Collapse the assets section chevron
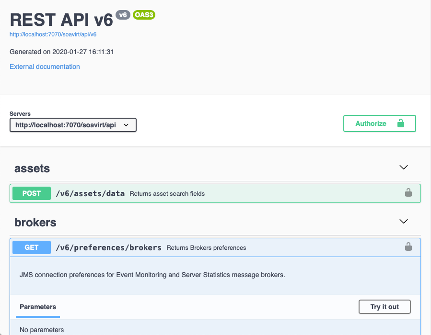Image resolution: width=431 pixels, height=335 pixels. 403,167
